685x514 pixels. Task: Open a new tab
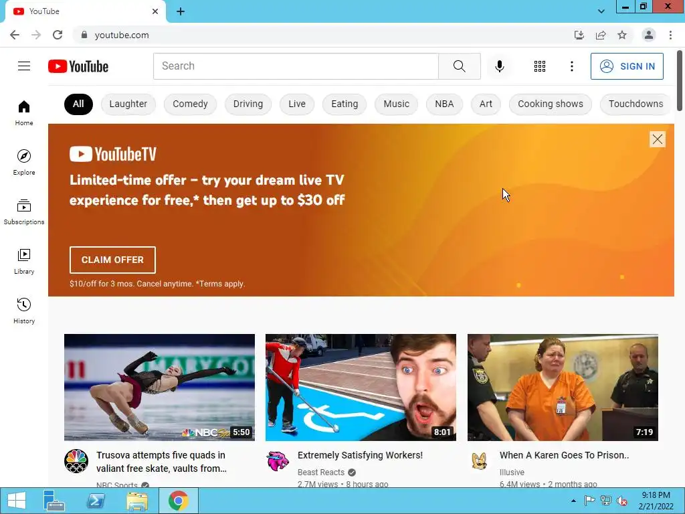point(181,11)
